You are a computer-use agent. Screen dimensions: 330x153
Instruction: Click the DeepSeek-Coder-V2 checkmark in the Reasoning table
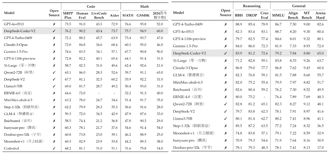(226, 53)
